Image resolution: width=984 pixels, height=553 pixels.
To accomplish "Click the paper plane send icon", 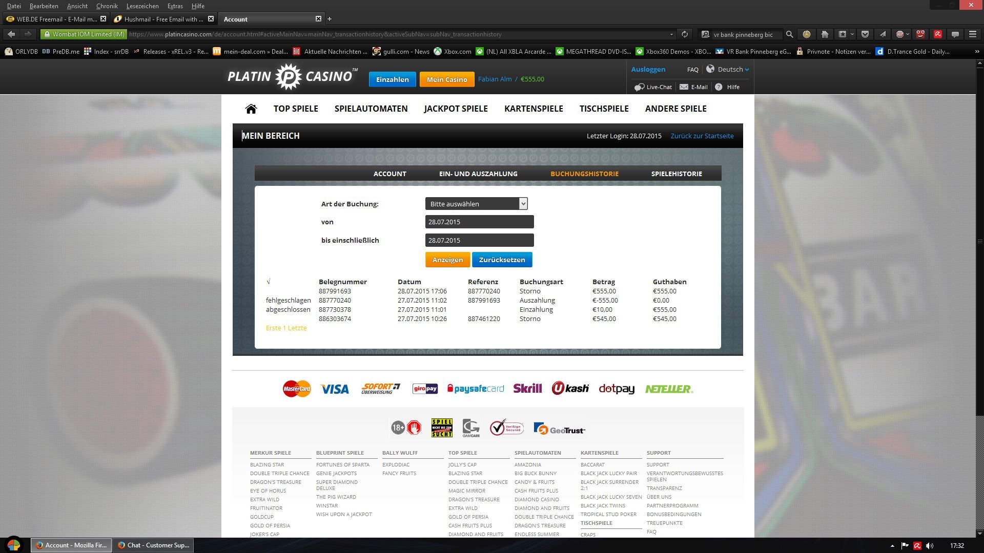I will point(883,34).
